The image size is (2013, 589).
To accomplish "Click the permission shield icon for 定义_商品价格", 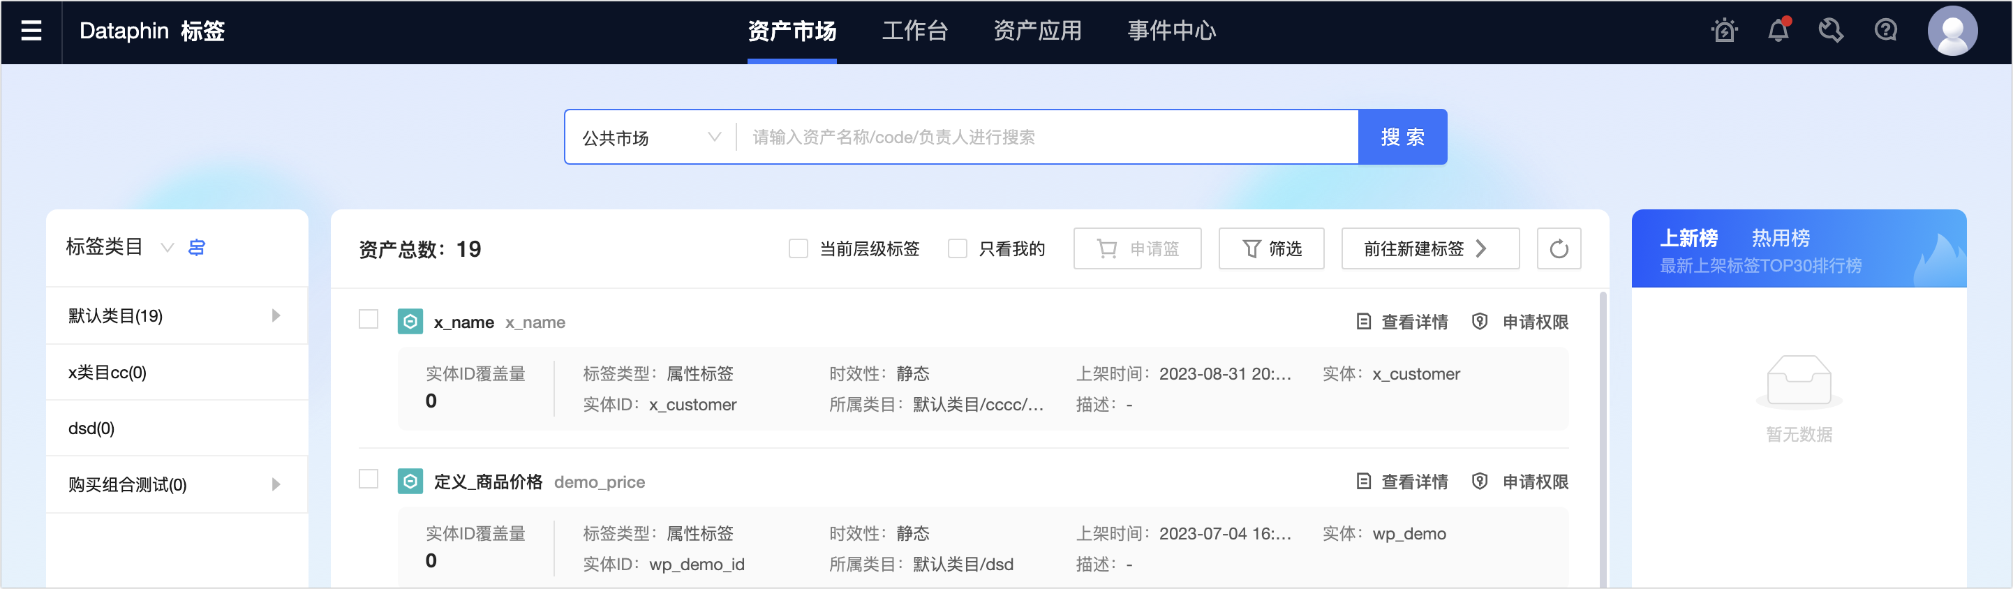I will 1479,482.
